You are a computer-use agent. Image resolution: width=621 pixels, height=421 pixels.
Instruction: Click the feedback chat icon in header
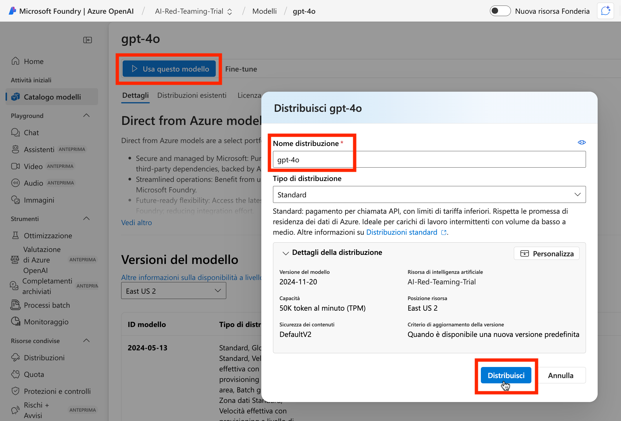tap(606, 11)
